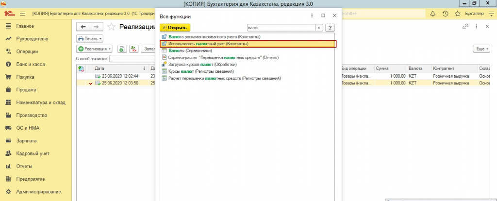Viewport: 497px width, 201px height.
Task: Open Реализация create dropdown
Action: pos(95,49)
